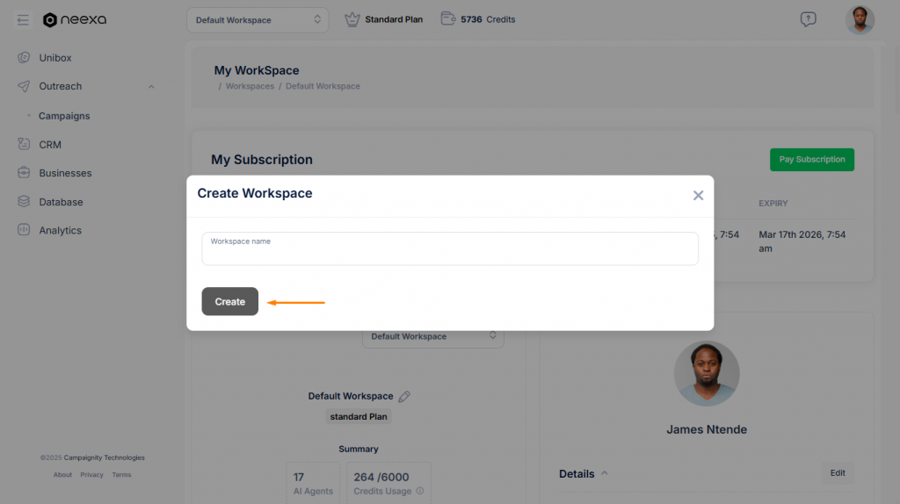Click the 17 AI Agents card
900x504 pixels.
(313, 483)
